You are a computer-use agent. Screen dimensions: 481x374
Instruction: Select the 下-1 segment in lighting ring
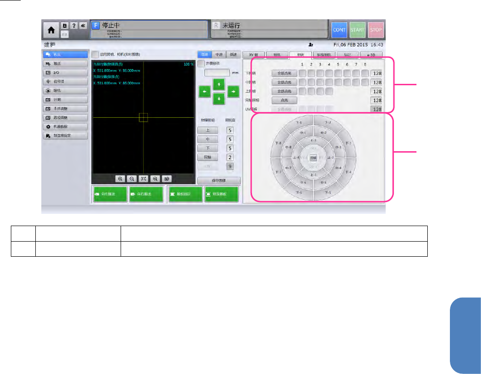[x=298, y=122]
